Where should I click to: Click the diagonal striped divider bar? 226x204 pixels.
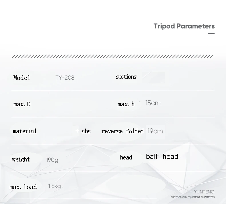[x=113, y=56]
